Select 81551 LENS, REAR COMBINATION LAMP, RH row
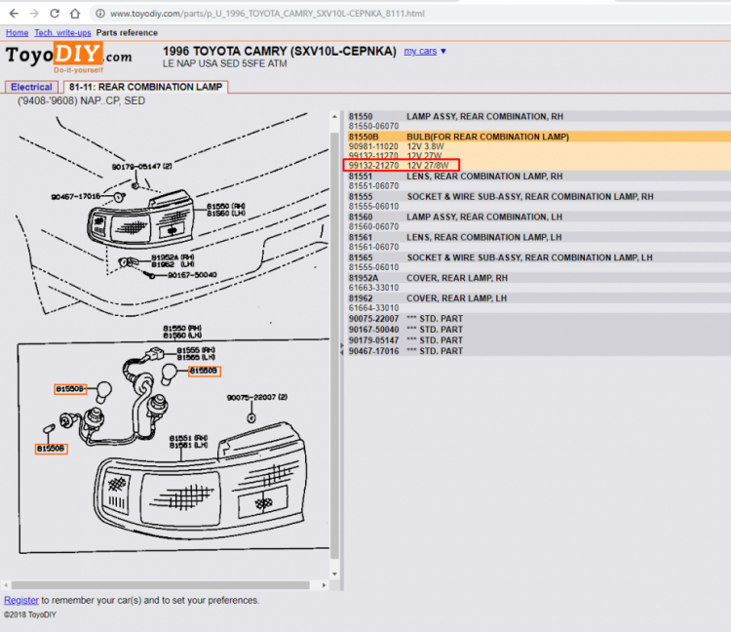The width and height of the screenshot is (731, 632). tap(539, 176)
